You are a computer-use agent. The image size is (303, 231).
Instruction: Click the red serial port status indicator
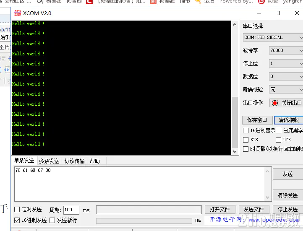pyautogui.click(x=274, y=103)
